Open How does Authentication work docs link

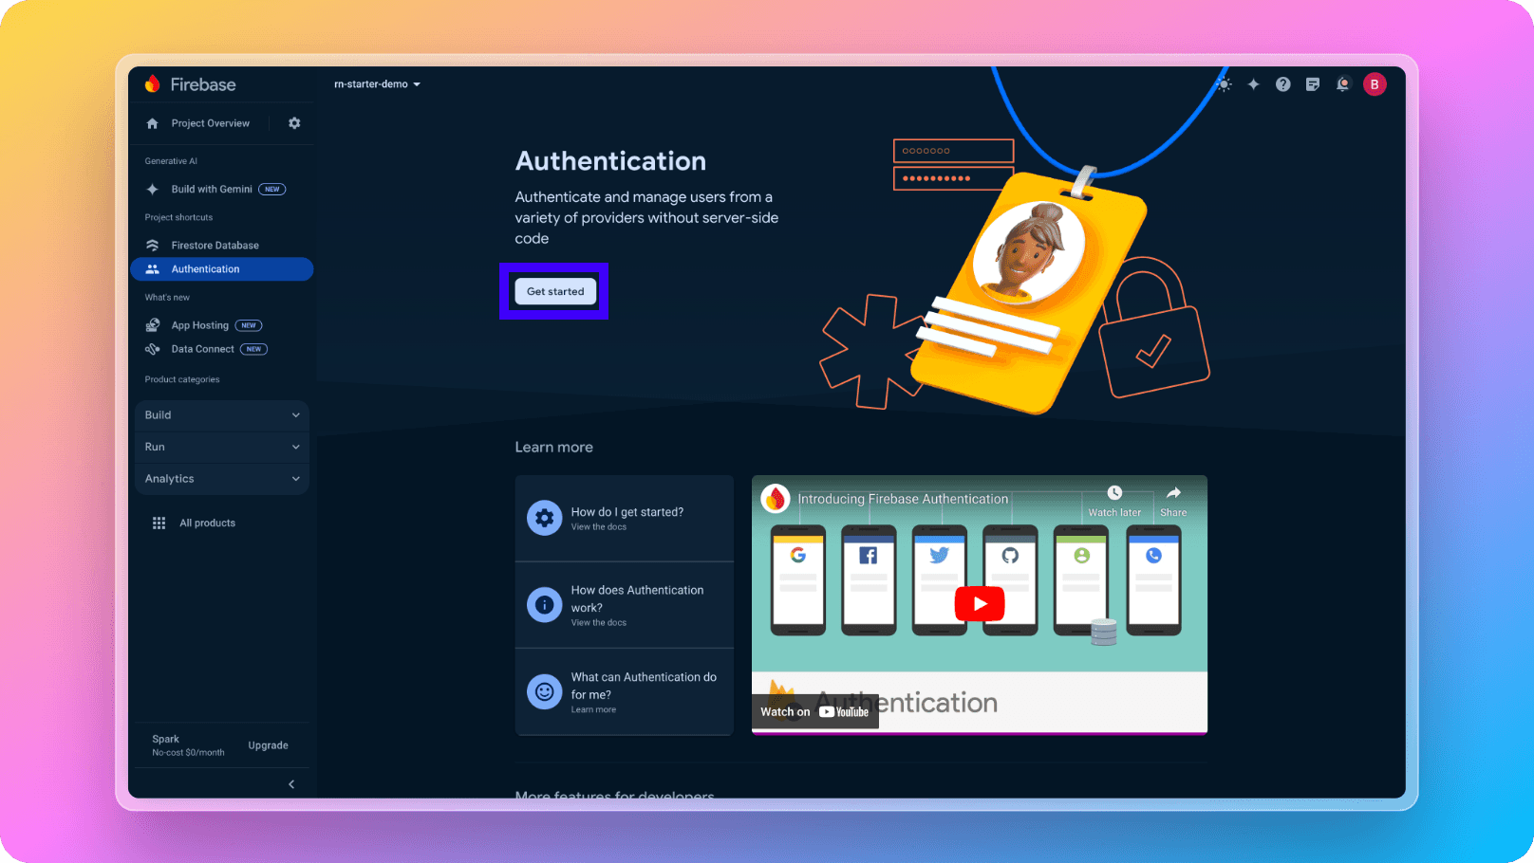pyautogui.click(x=625, y=605)
